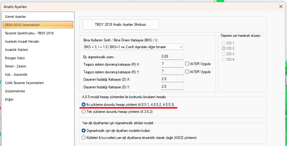Click TBDY 2018 Analiz Ayarları Sihirbazı button
This screenshot has height=146, width=287.
(x=120, y=25)
